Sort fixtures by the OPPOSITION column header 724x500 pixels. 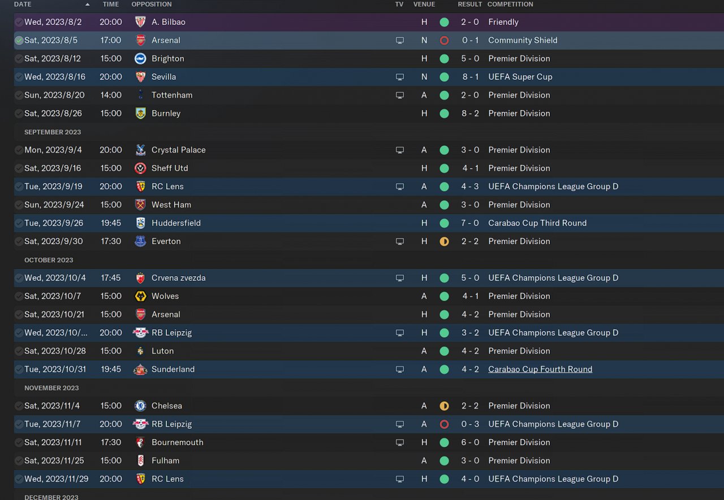coord(152,5)
